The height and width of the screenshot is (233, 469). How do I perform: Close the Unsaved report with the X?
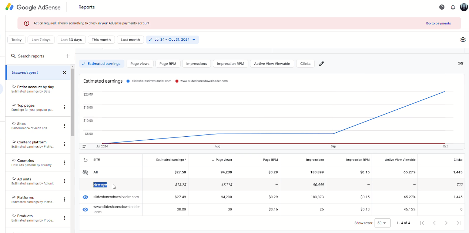tap(64, 73)
